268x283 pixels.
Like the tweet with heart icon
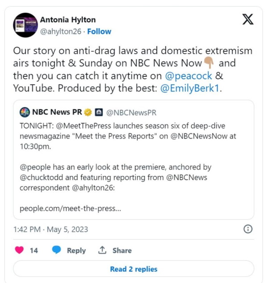(x=19, y=250)
